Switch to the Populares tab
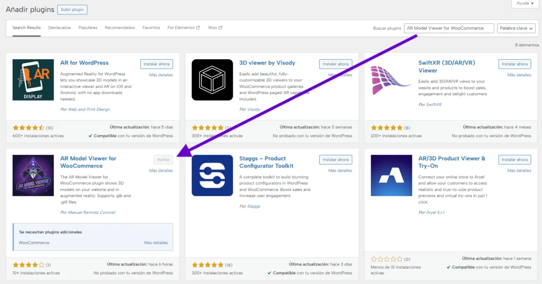 88,28
